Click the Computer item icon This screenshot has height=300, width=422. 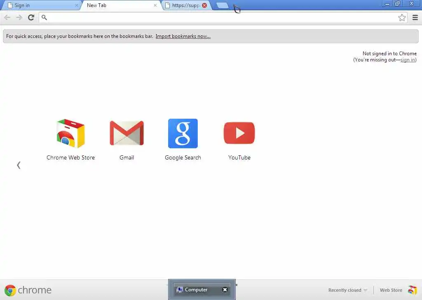click(x=180, y=290)
